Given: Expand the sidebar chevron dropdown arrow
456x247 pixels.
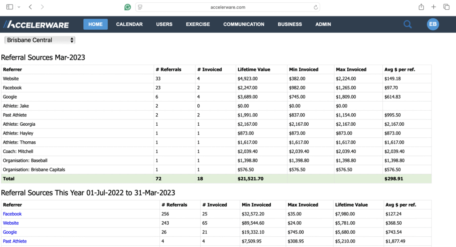Looking at the screenshot, I should click(x=19, y=7).
